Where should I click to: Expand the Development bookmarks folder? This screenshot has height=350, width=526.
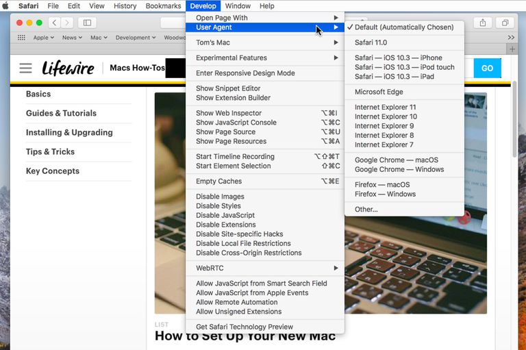click(x=136, y=38)
